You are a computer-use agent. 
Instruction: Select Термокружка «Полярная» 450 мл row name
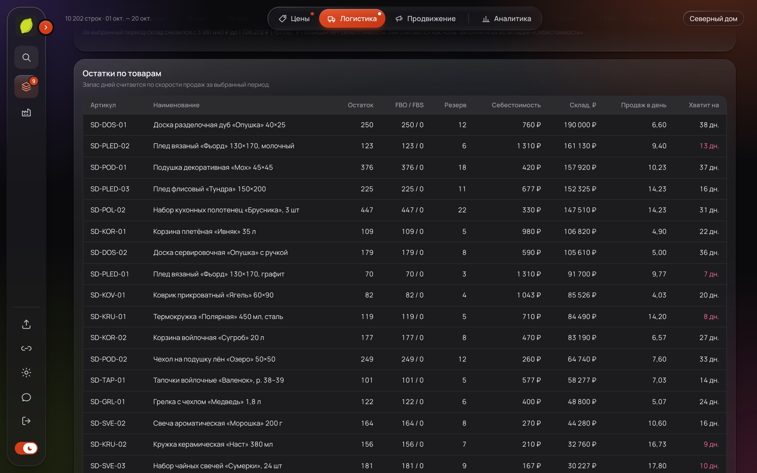coord(218,317)
